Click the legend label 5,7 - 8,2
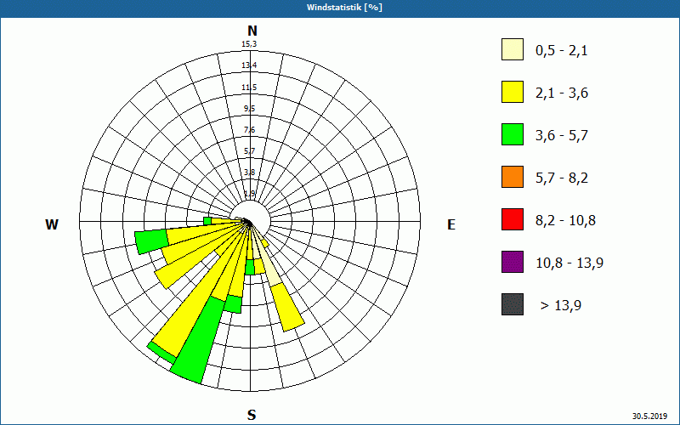This screenshot has width=680, height=425. tap(562, 178)
